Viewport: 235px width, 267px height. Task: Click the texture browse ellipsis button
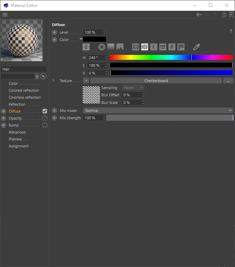tap(228, 81)
